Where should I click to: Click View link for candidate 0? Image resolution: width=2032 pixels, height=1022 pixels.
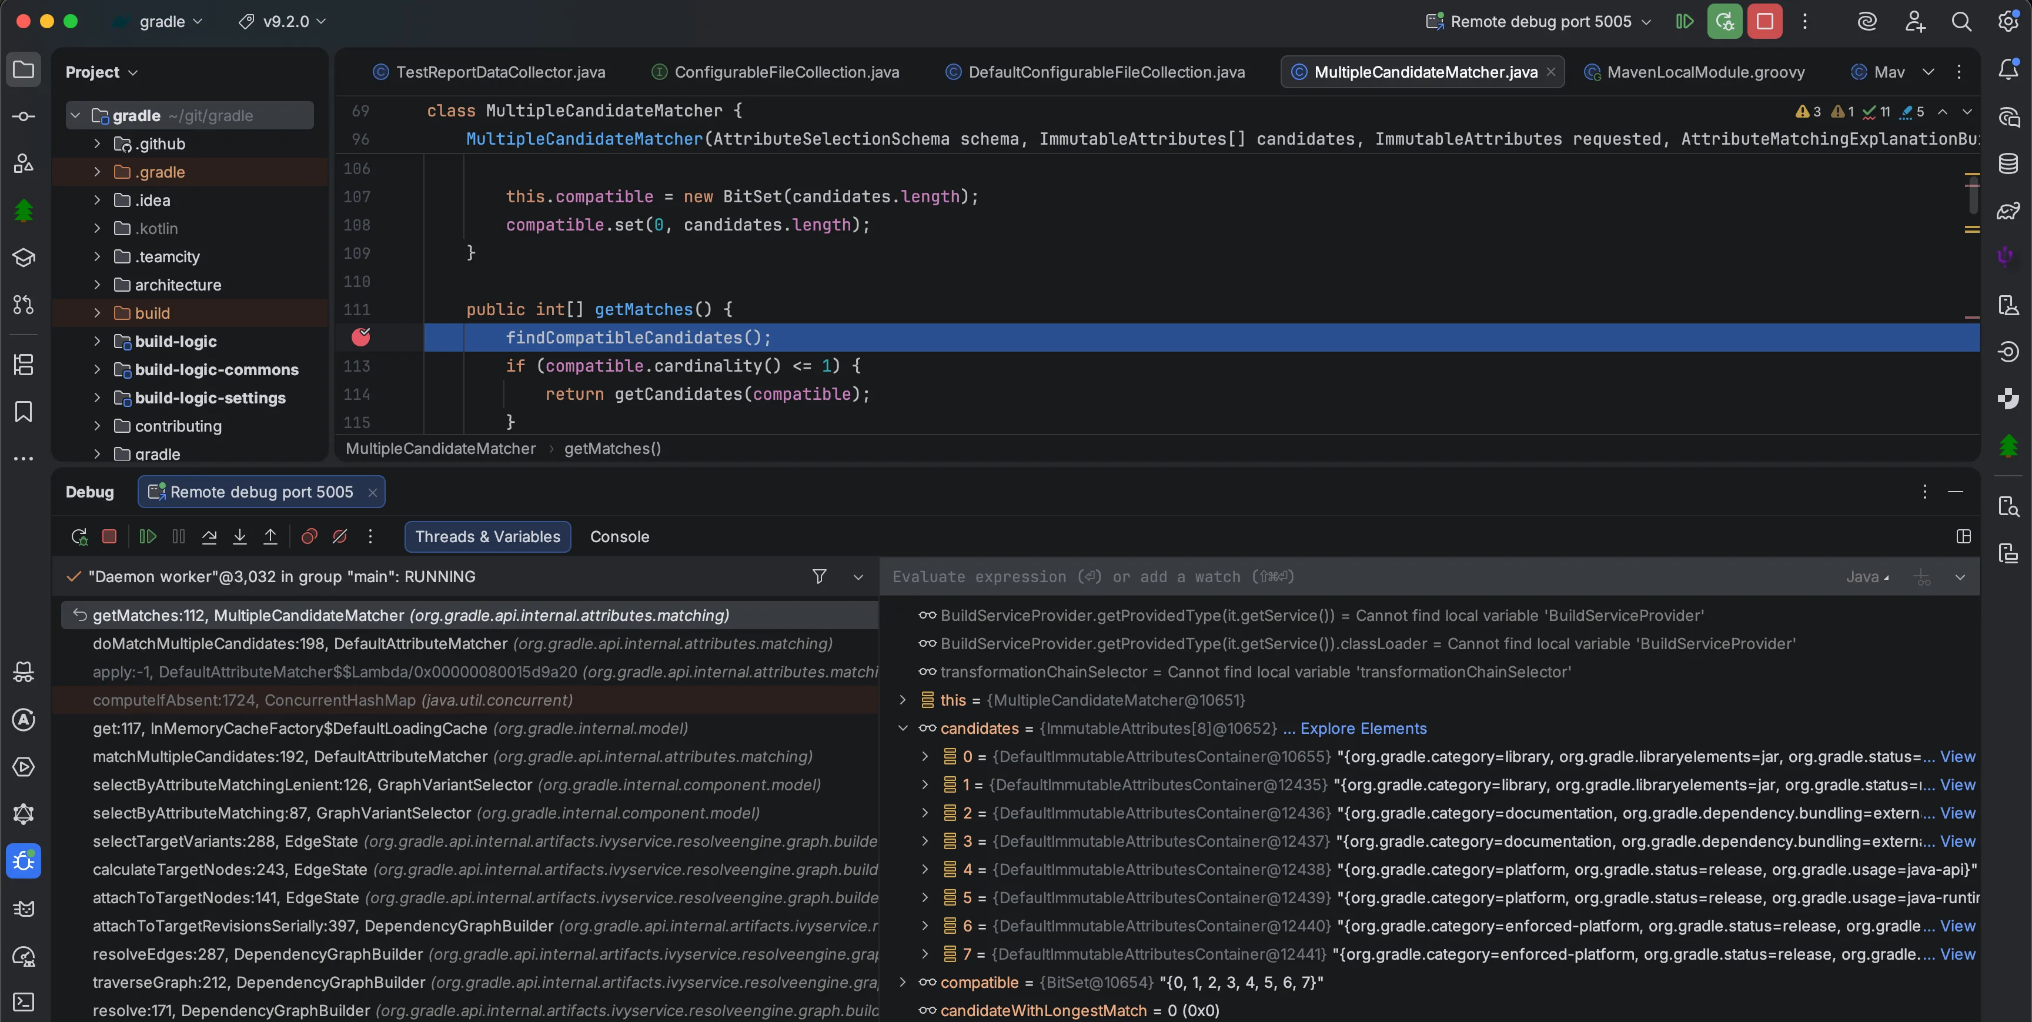pos(1957,757)
